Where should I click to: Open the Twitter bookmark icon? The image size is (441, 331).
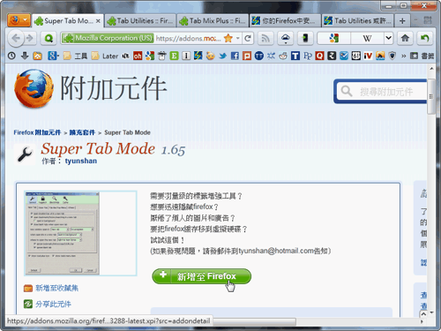pos(222,56)
